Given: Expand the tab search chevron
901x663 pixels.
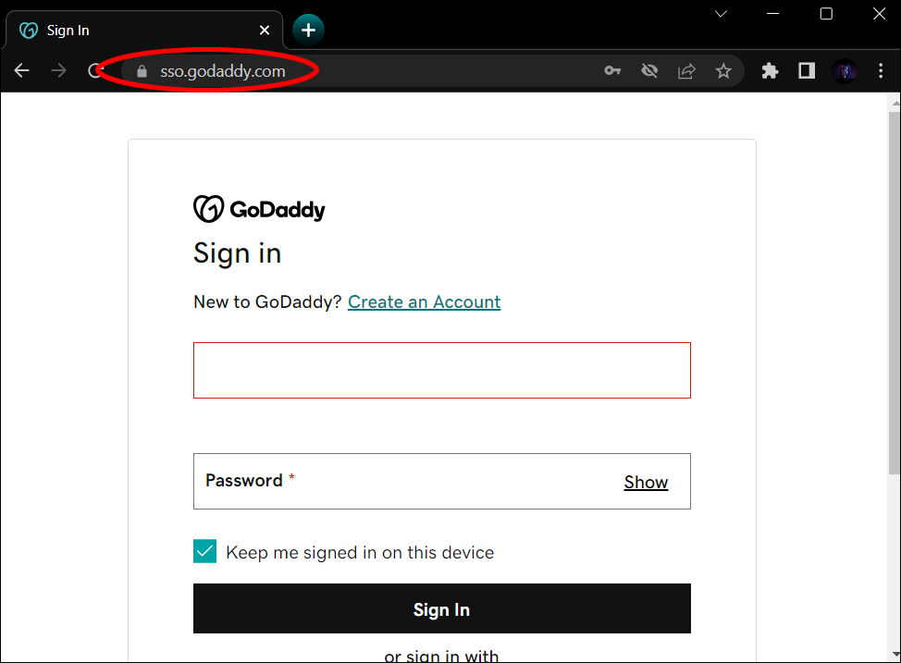Looking at the screenshot, I should point(722,14).
